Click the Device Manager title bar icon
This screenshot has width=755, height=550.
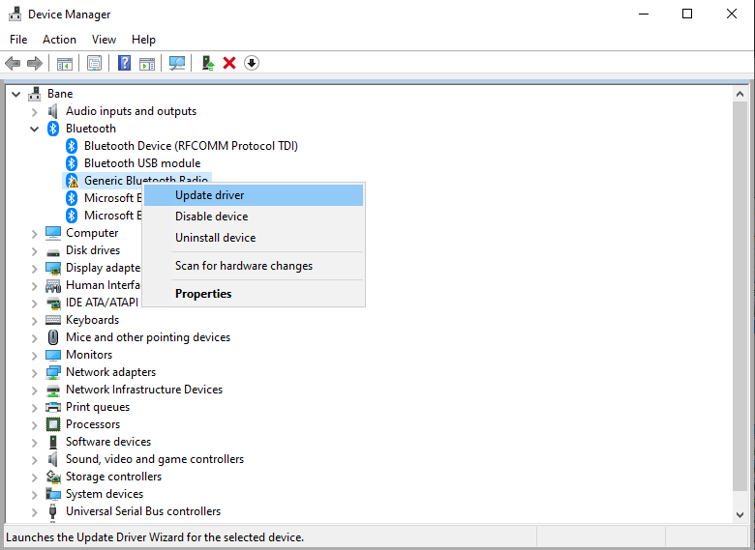coord(15,14)
